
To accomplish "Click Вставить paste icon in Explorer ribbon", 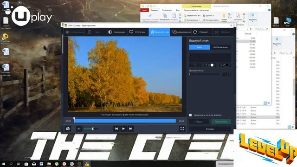I will (x=174, y=17).
